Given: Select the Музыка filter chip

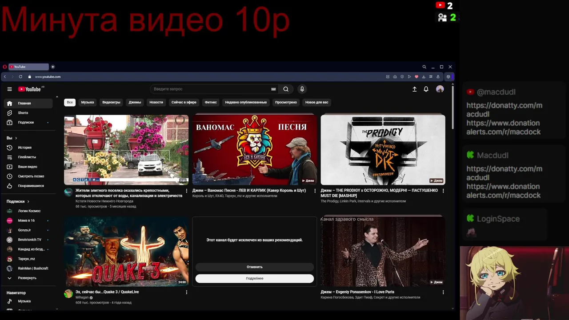Looking at the screenshot, I should [x=88, y=102].
